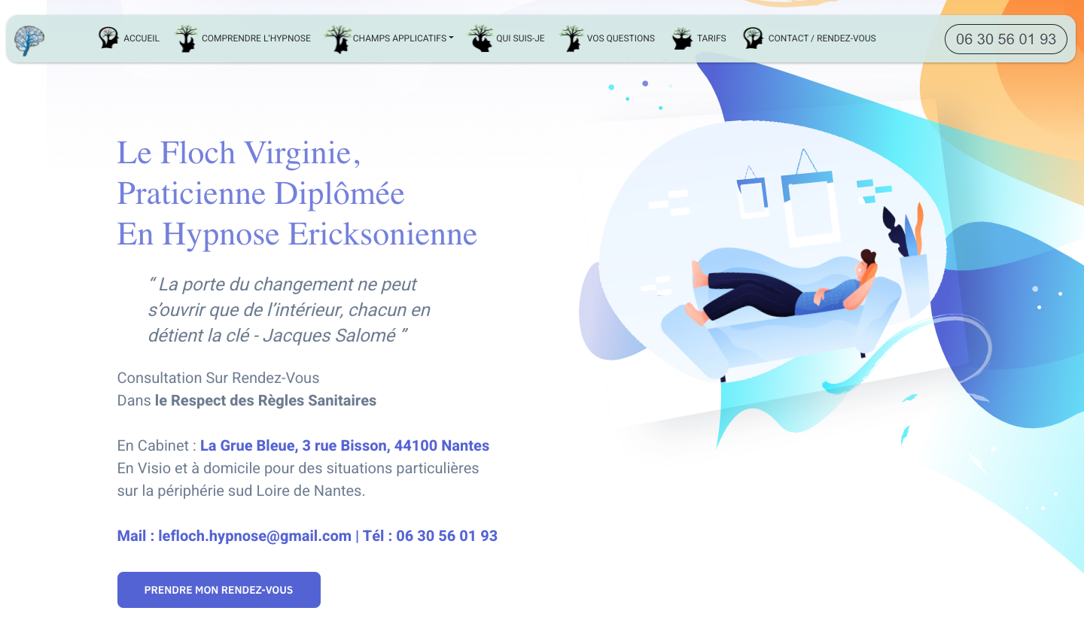Image resolution: width=1084 pixels, height=626 pixels.
Task: Click the head icon beside Accueil
Action: 109,38
